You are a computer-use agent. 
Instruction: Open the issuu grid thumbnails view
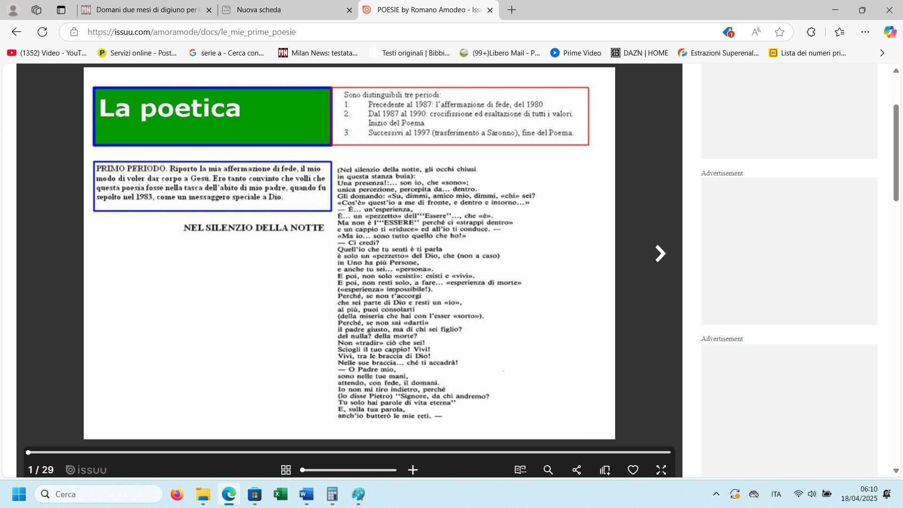point(285,470)
